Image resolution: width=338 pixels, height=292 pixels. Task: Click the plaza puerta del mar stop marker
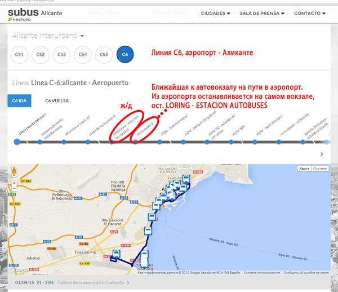click(17, 141)
